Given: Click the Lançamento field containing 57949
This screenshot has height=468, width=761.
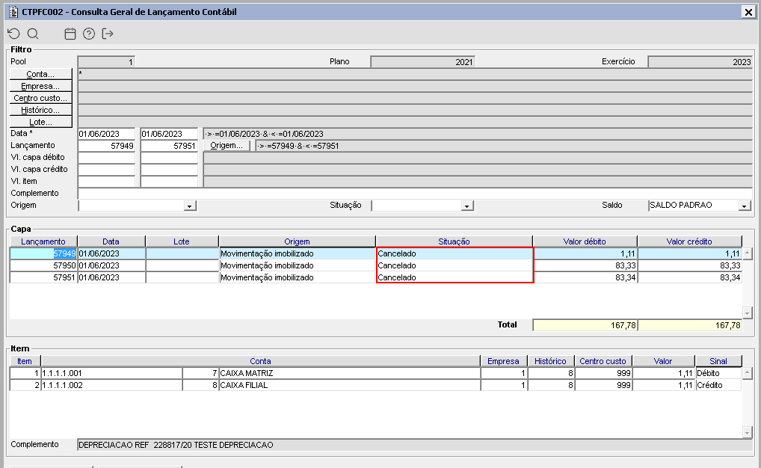Looking at the screenshot, I should pos(106,146).
